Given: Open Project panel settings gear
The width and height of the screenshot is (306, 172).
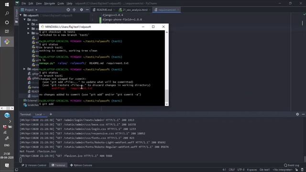Looking at the screenshot, I should click(x=81, y=10).
